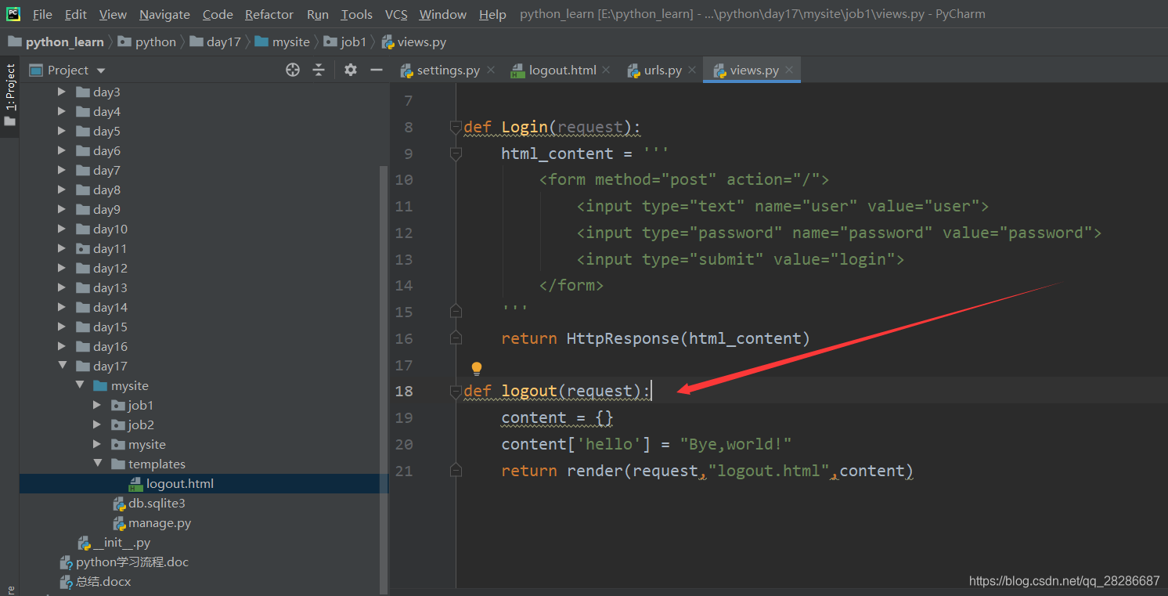Click the 1: Project side tool window button
The width and height of the screenshot is (1168, 596).
click(x=10, y=97)
